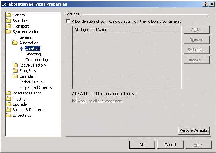Screen dimensions: 216x153
Task: Click the Active Directory folder icon
Action: coord(15,65)
